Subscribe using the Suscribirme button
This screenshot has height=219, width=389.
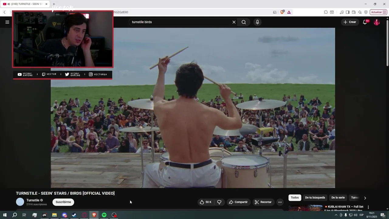pos(63,202)
